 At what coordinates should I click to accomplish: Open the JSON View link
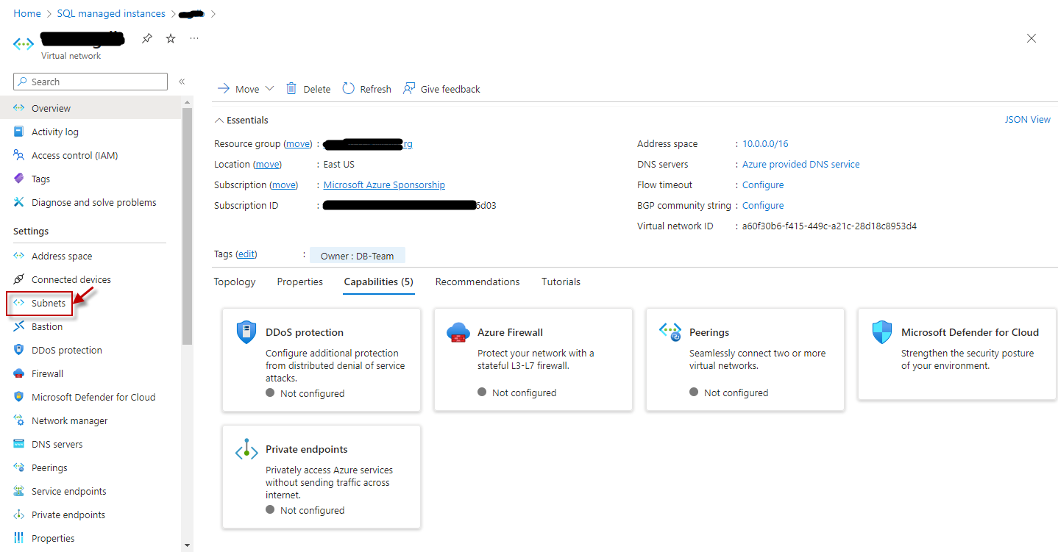pyautogui.click(x=1028, y=119)
